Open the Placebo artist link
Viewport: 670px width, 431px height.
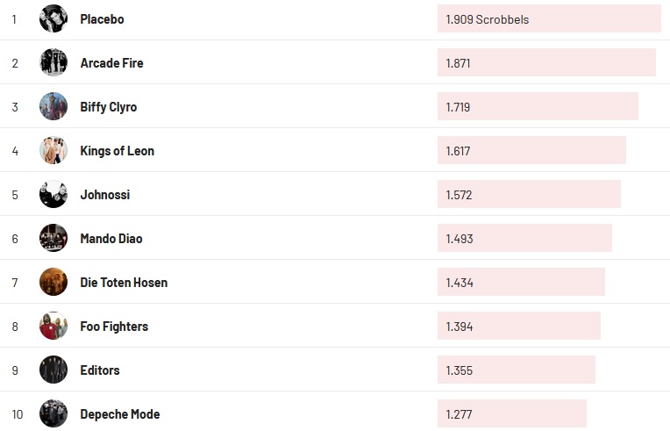click(x=102, y=19)
